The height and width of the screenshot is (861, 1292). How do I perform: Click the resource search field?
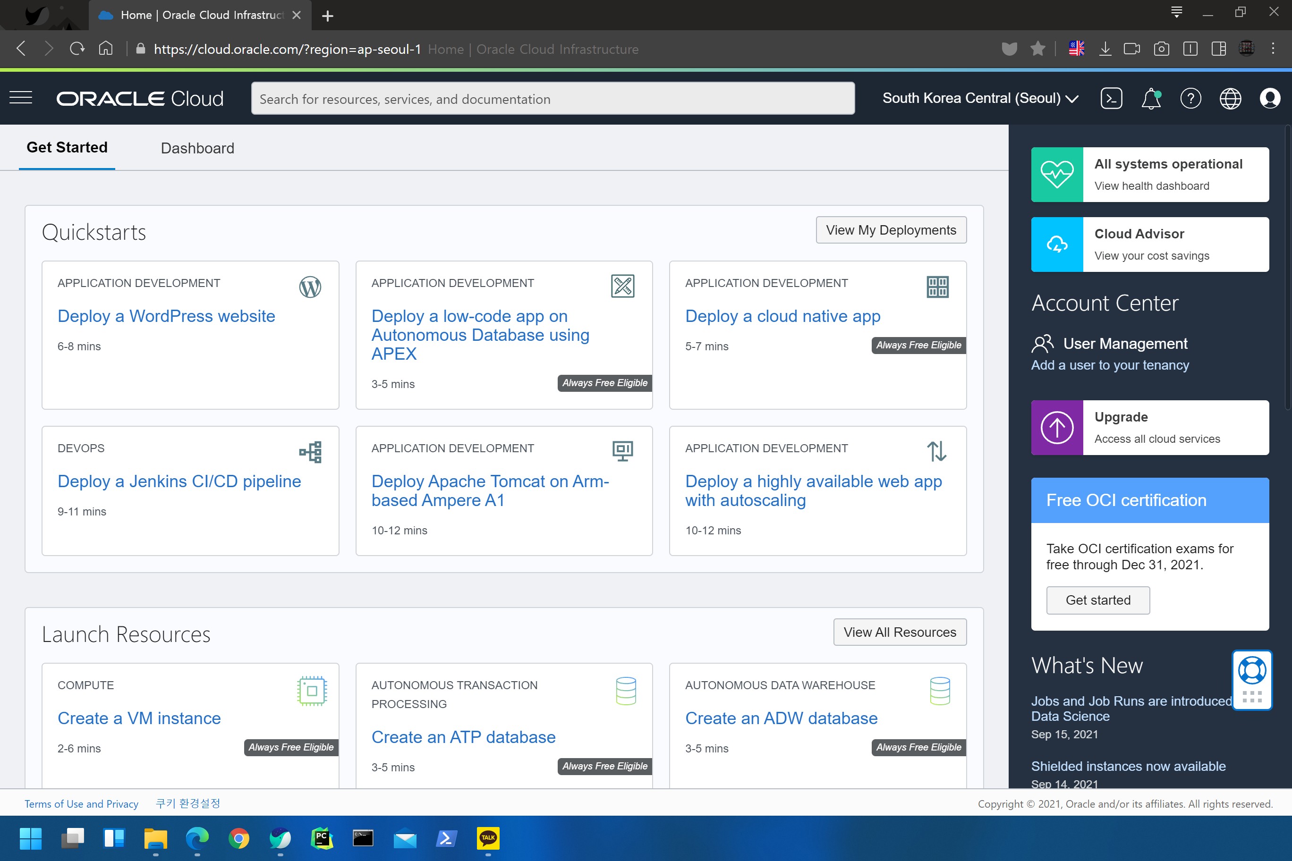(552, 99)
